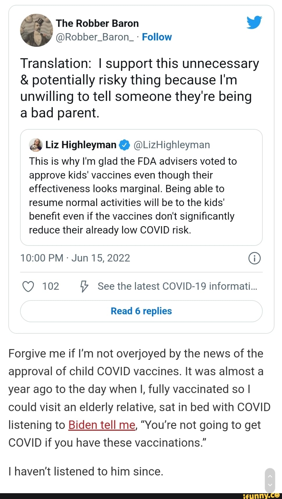Click the Read 6 replies button
The image size is (282, 499).
141,311
